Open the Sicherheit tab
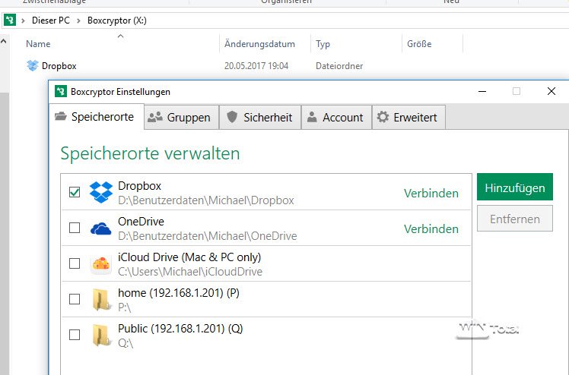This screenshot has width=569, height=375. (259, 117)
